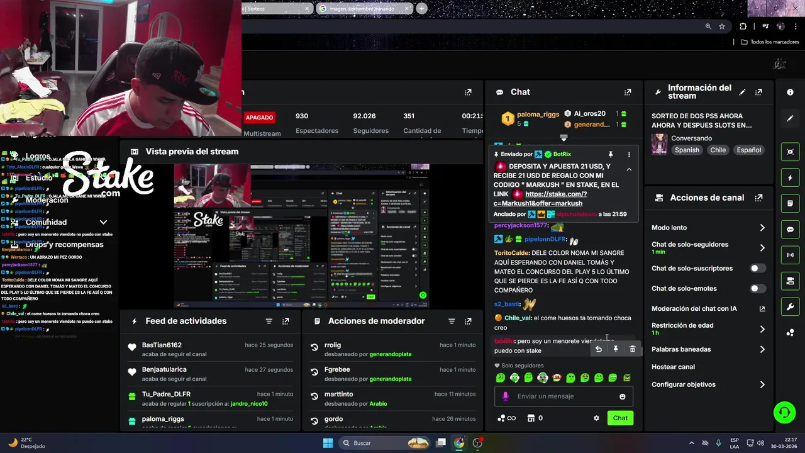Open Windows Start menu
Image resolution: width=805 pixels, height=453 pixels.
[x=328, y=443]
